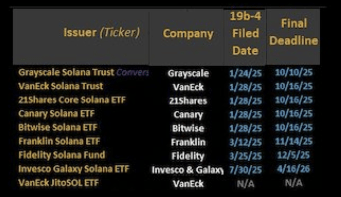
Task: Click VanEck JitoSOL ETF issuer name
Action: click(x=59, y=183)
